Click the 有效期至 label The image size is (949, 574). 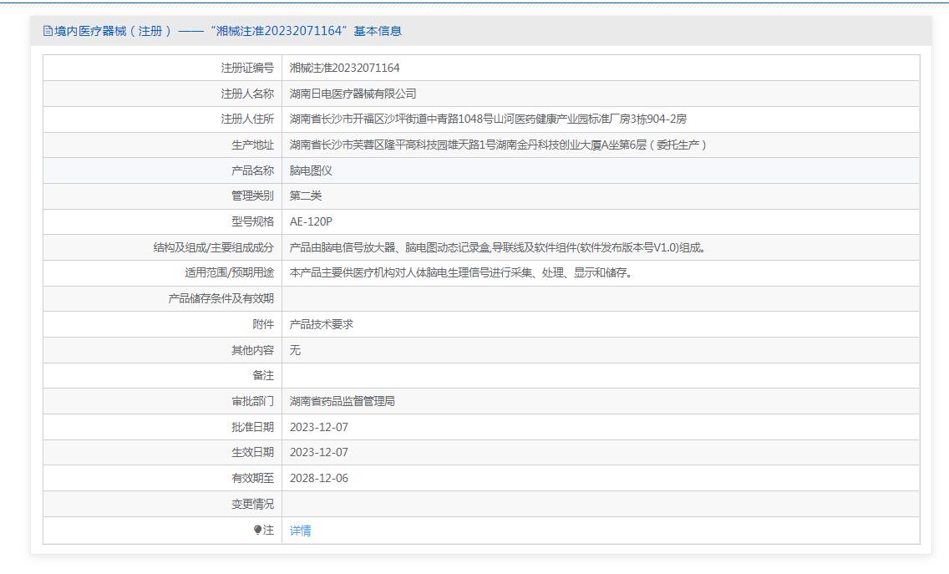pos(252,478)
